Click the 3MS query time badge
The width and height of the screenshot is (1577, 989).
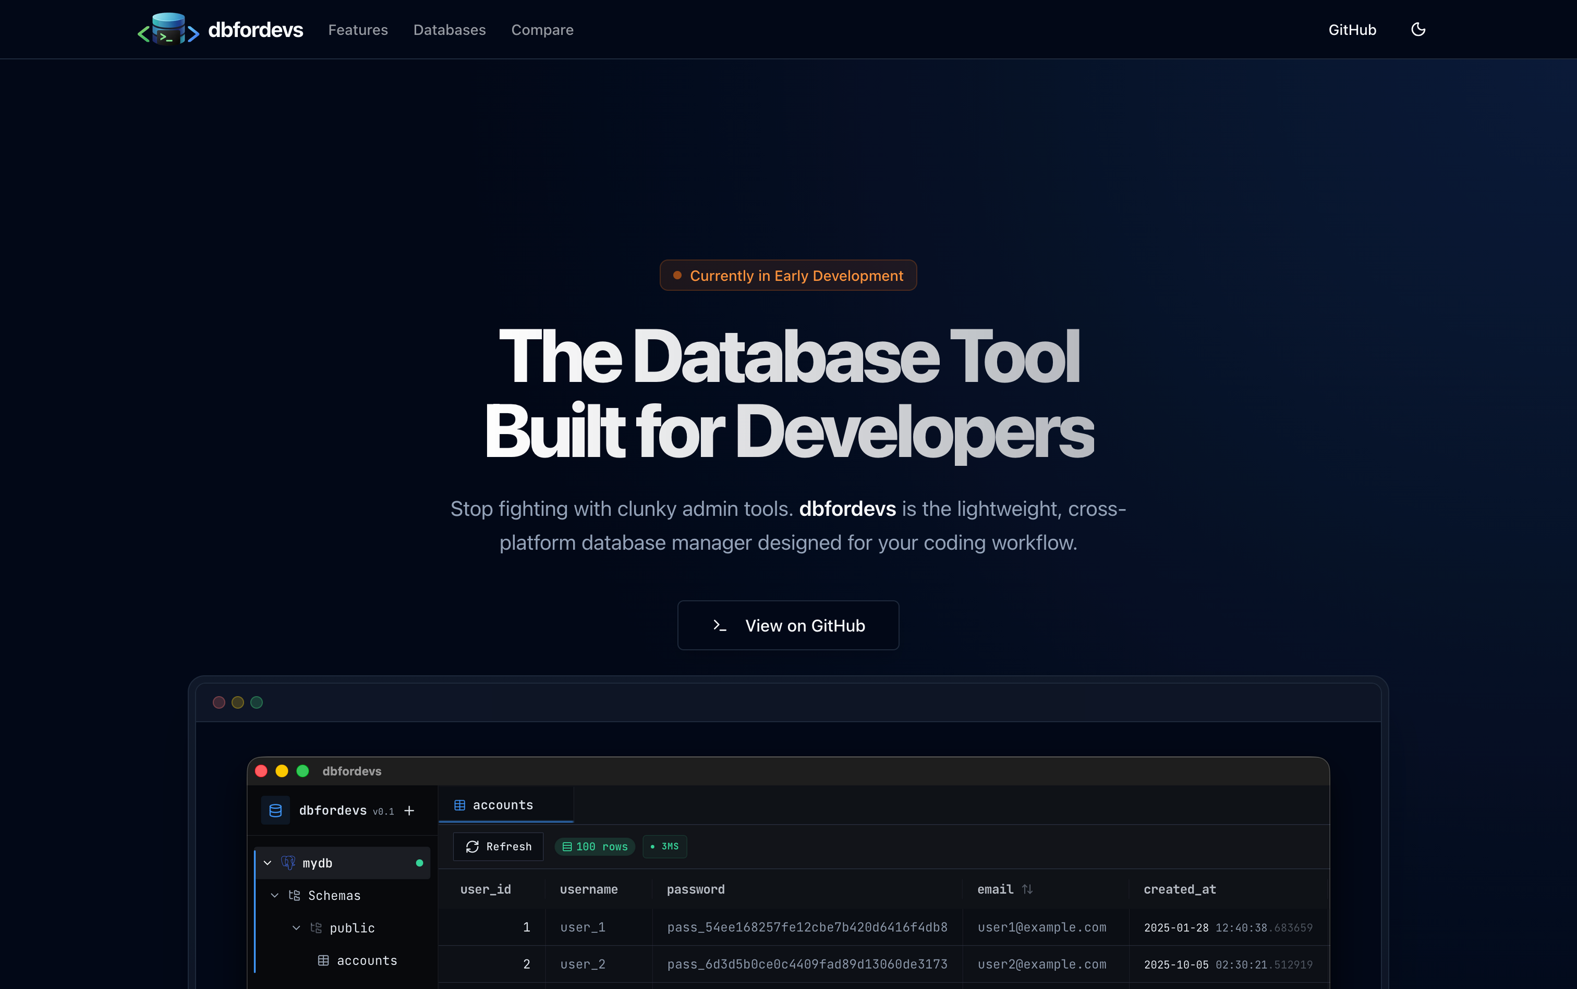click(x=664, y=846)
